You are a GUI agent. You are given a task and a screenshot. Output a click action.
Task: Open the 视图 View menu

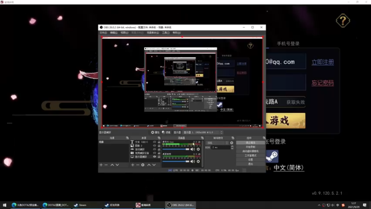click(124, 33)
